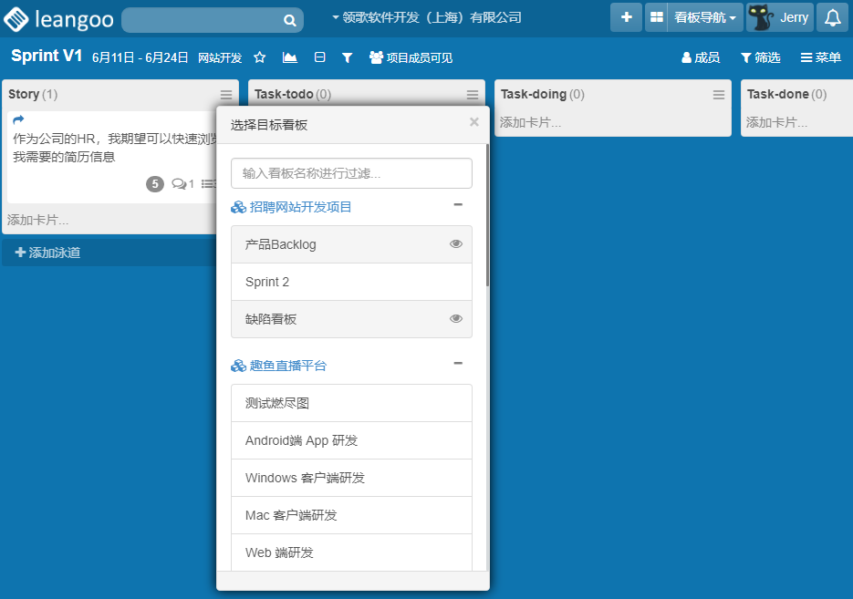Open the 看板导航 dropdown
The image size is (853, 599).
click(x=704, y=17)
